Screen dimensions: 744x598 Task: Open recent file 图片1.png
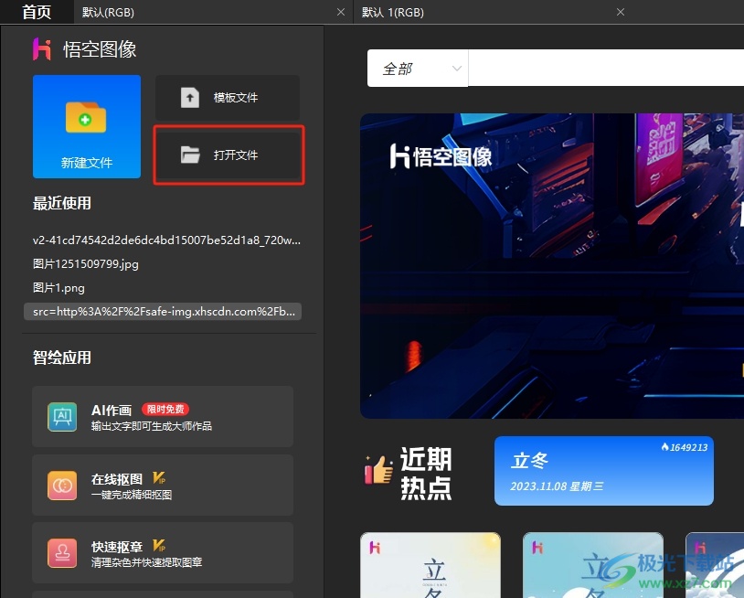coord(58,288)
